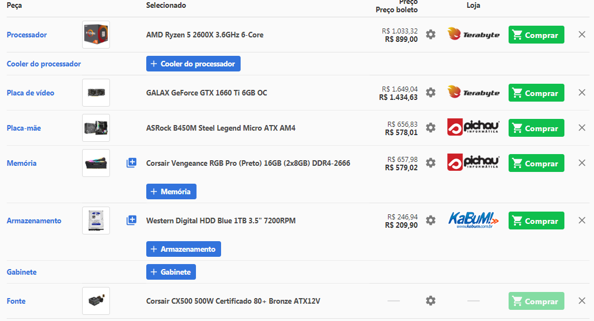The width and height of the screenshot is (594, 321).
Task: Open settings gear for AMD Ryzen 5 2600X
Action: pos(430,35)
